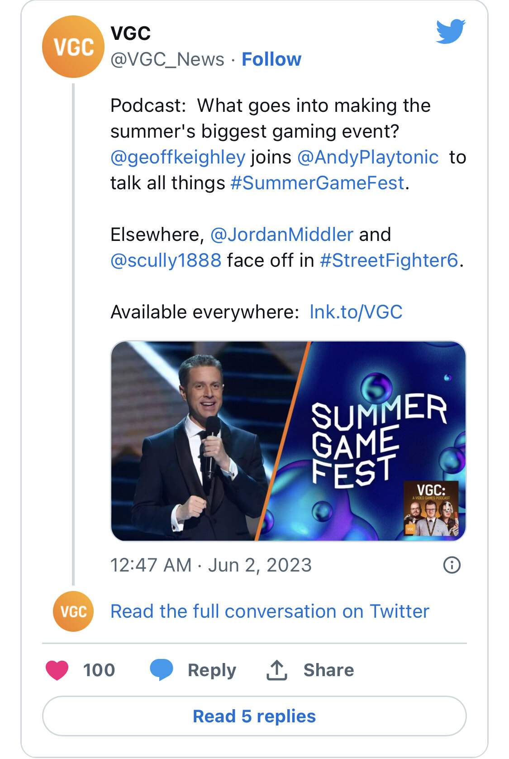The height and width of the screenshot is (759, 509).
Task: Open the lnk.to/VGC podcast link
Action: coord(356,312)
